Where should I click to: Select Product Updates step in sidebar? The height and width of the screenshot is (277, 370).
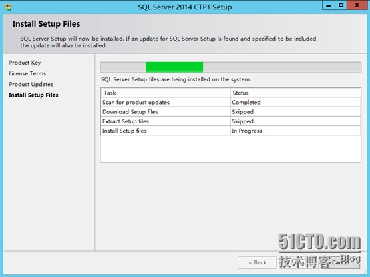tap(31, 84)
